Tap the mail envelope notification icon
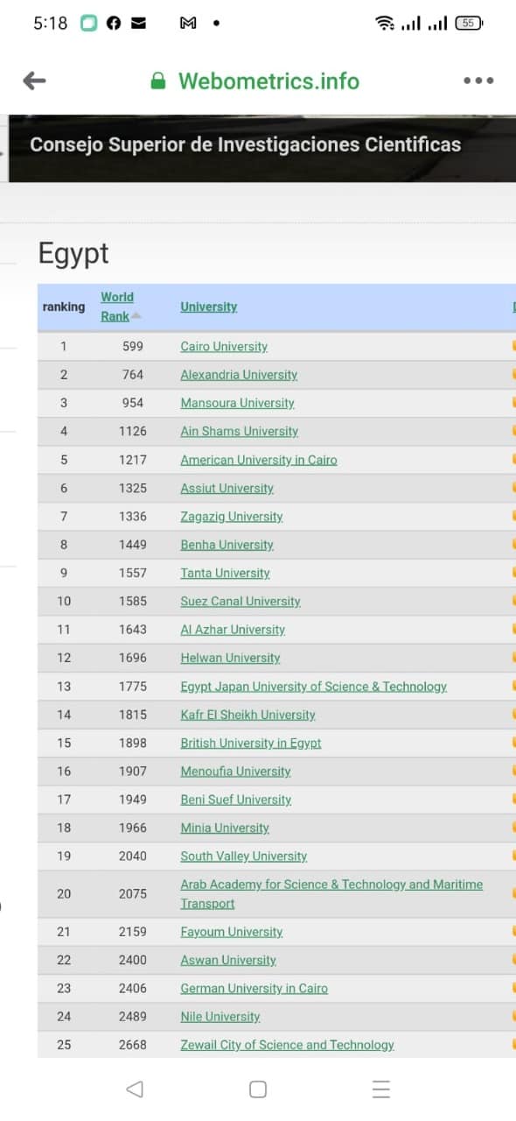Image resolution: width=516 pixels, height=1121 pixels. pyautogui.click(x=138, y=24)
